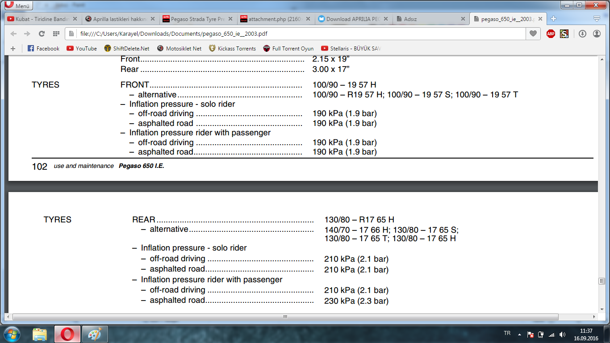Click the scroll-up arrow of the vertical scrollbar
The height and width of the screenshot is (343, 610).
[x=602, y=59]
